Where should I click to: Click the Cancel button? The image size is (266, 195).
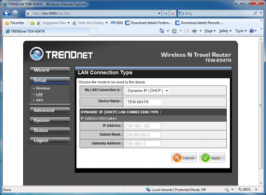(x=184, y=158)
